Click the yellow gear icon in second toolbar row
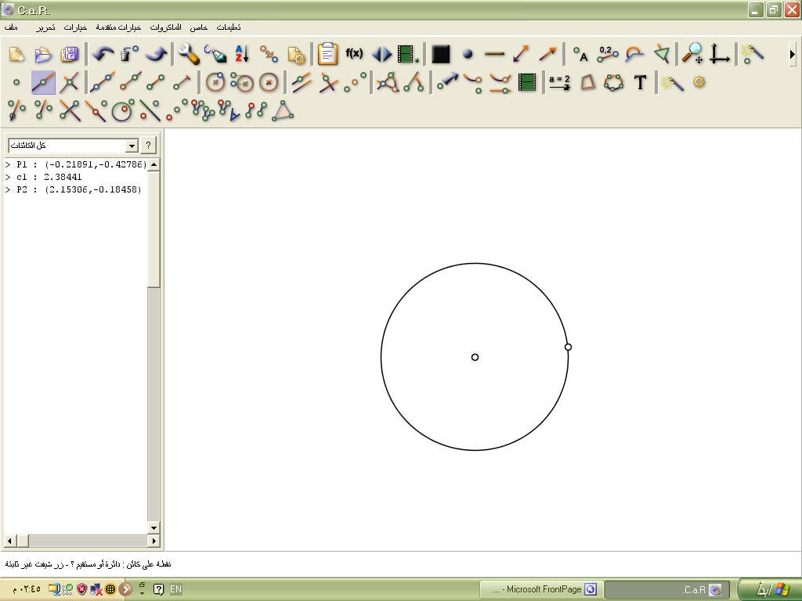Screen dimensions: 802x601 [699, 81]
